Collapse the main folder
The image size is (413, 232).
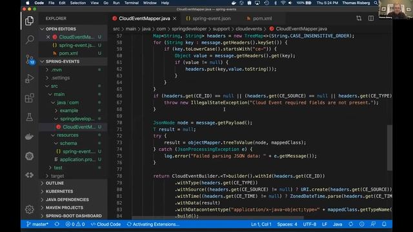pos(73,94)
